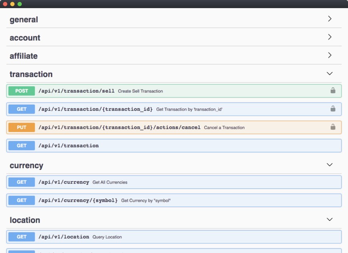Open the /api/v1/transaction/sell endpoint path
348x253 pixels.
pos(76,91)
